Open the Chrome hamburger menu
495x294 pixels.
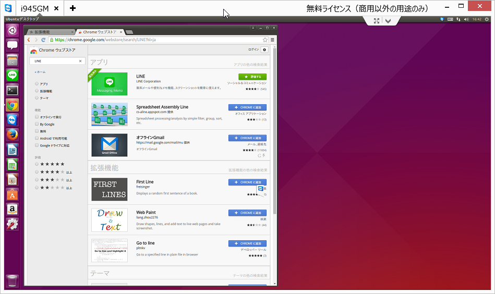point(272,40)
